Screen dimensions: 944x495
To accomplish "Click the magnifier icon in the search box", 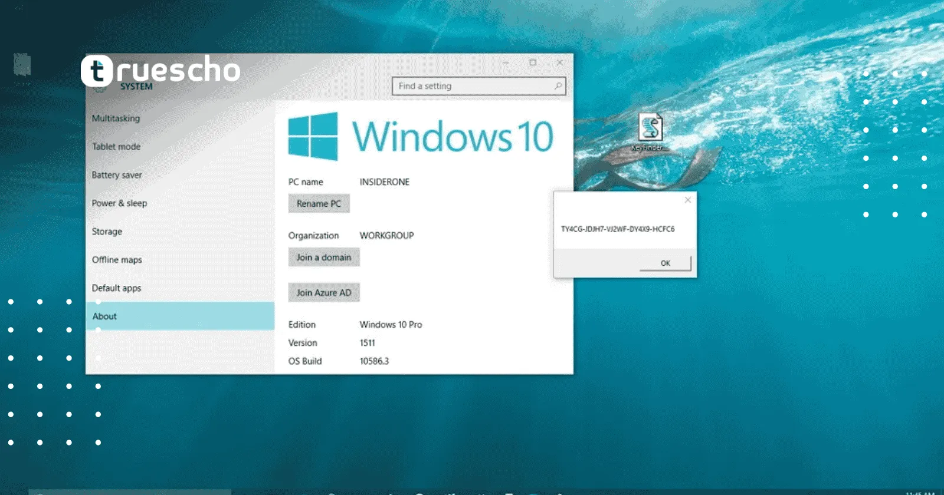I will [558, 86].
